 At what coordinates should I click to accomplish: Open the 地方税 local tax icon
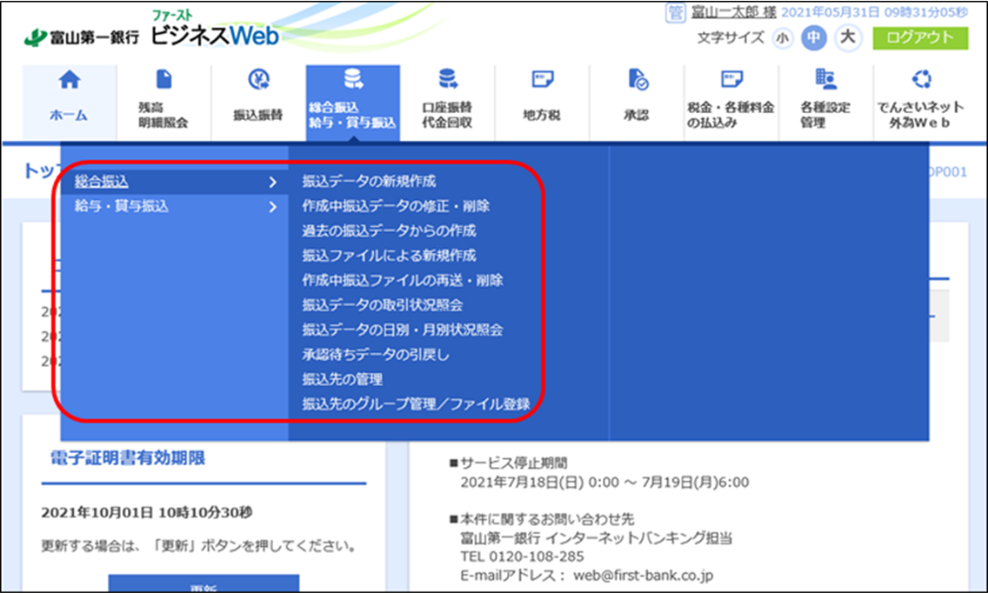coord(542,81)
